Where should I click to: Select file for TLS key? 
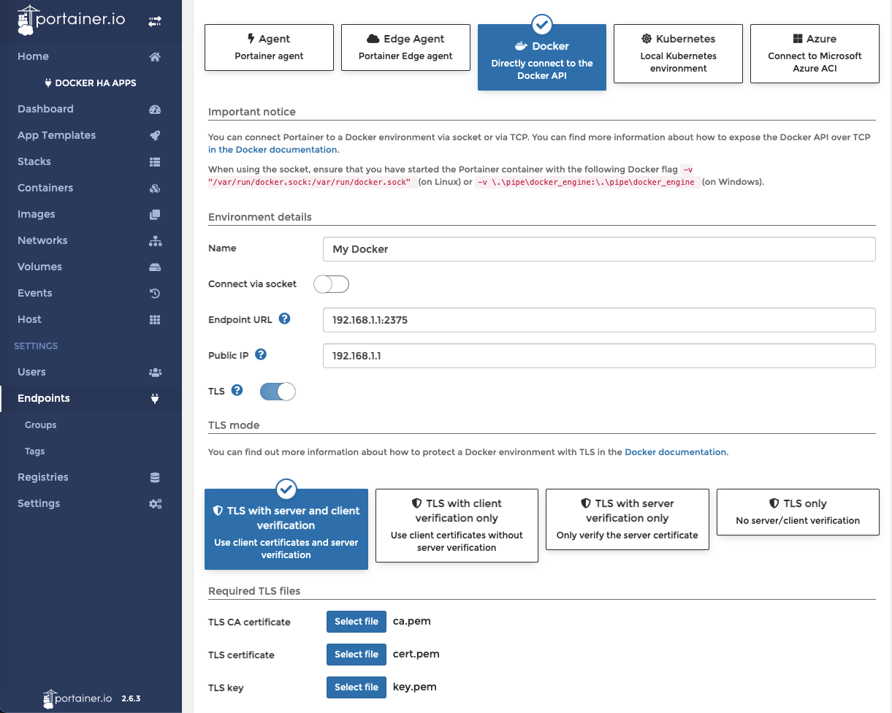tap(357, 687)
